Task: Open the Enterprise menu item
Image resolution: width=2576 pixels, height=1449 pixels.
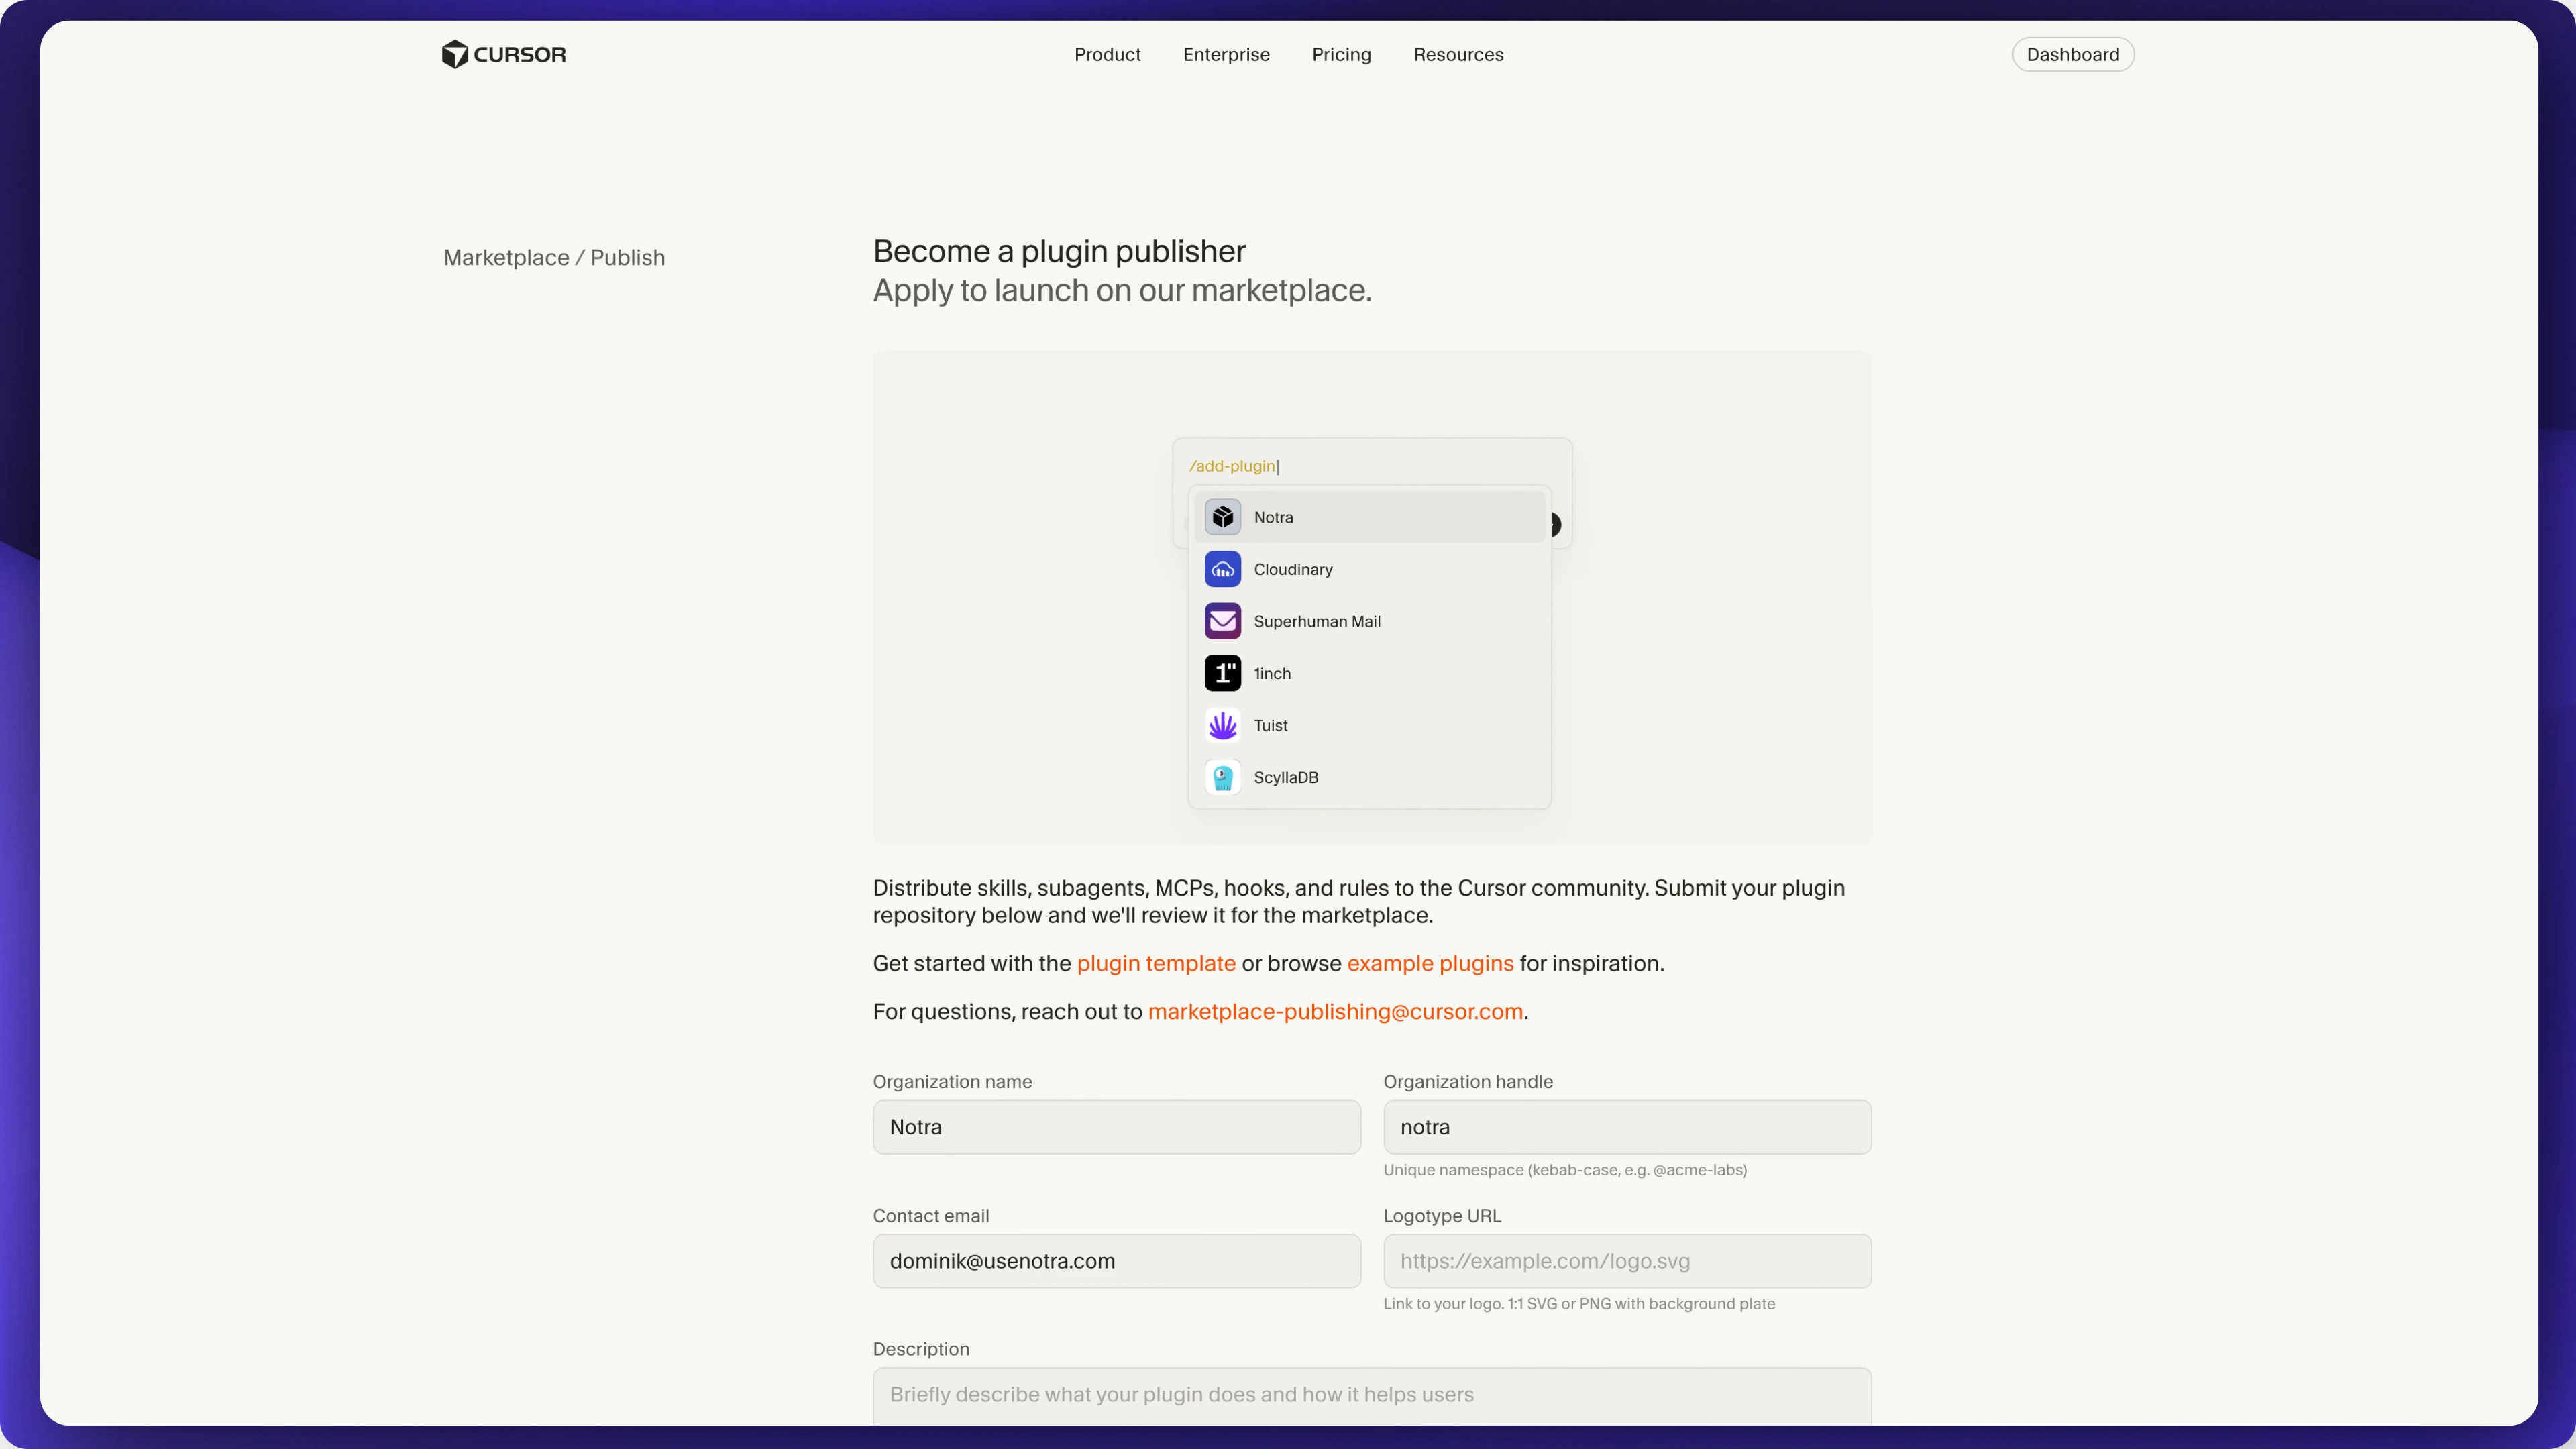Action: (1226, 54)
